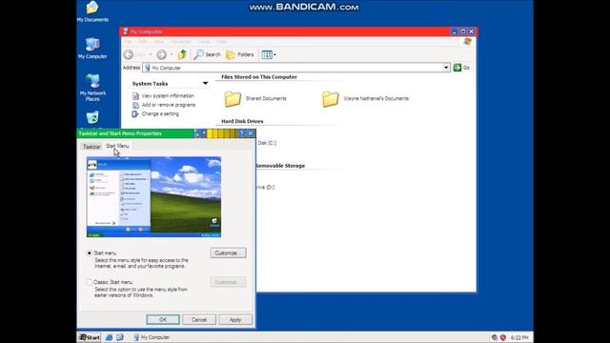Click the "Disk (C:)" drive label
The height and width of the screenshot is (343, 610).
click(x=267, y=143)
